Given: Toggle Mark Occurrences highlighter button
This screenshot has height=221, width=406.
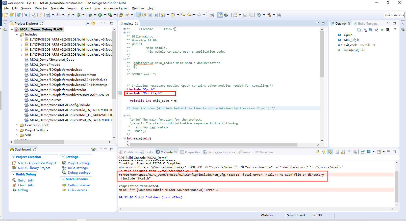Looking at the screenshot, I should tap(139, 15).
